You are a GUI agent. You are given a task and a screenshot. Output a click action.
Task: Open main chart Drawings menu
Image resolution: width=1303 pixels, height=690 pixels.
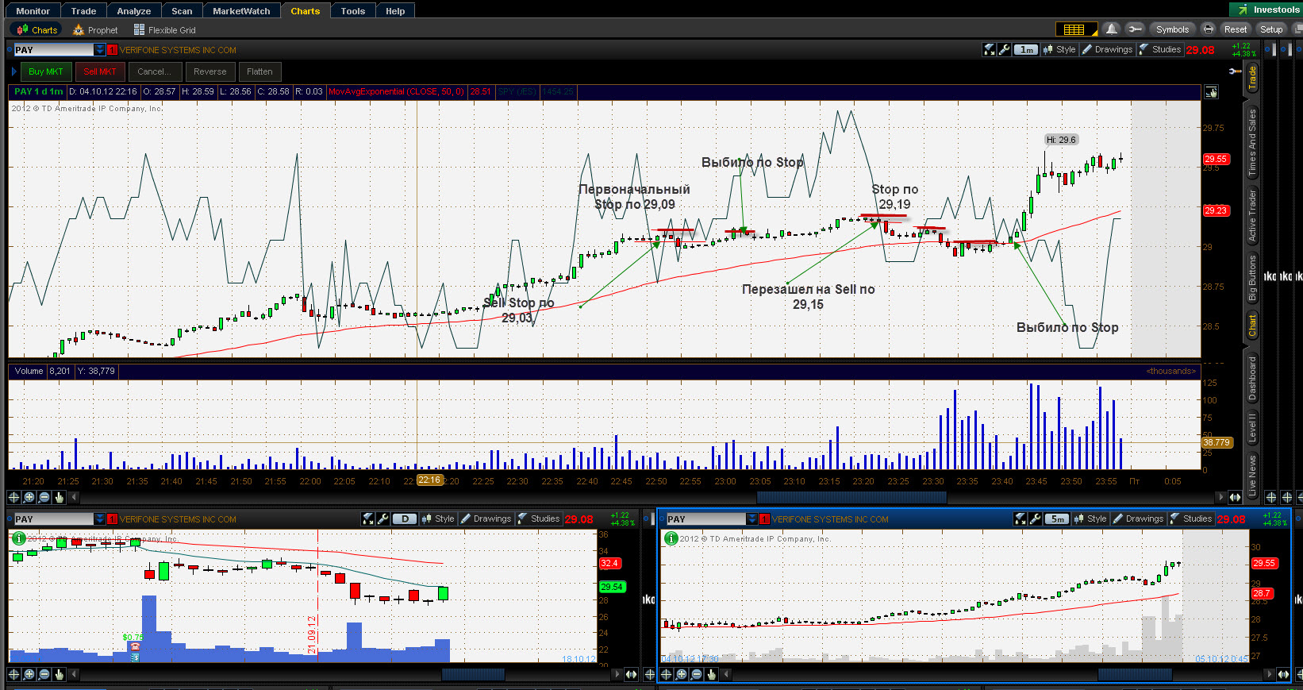(1106, 49)
